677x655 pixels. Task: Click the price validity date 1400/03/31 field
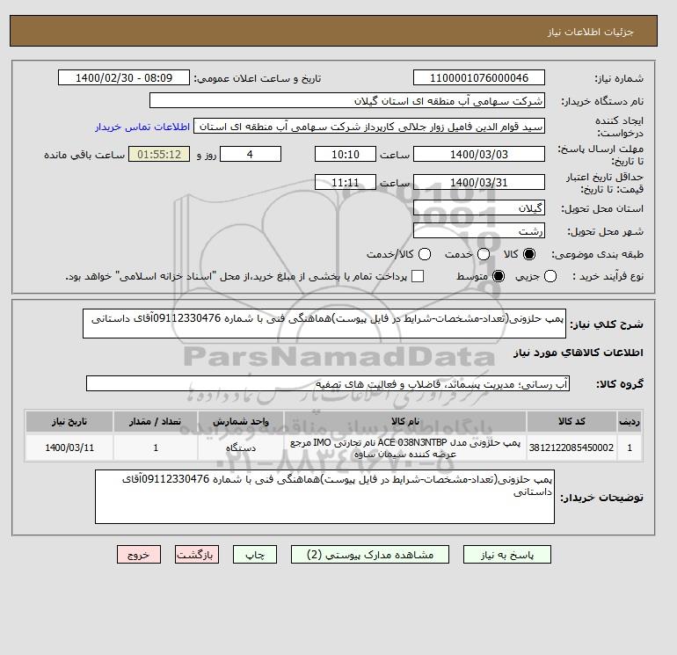(479, 182)
